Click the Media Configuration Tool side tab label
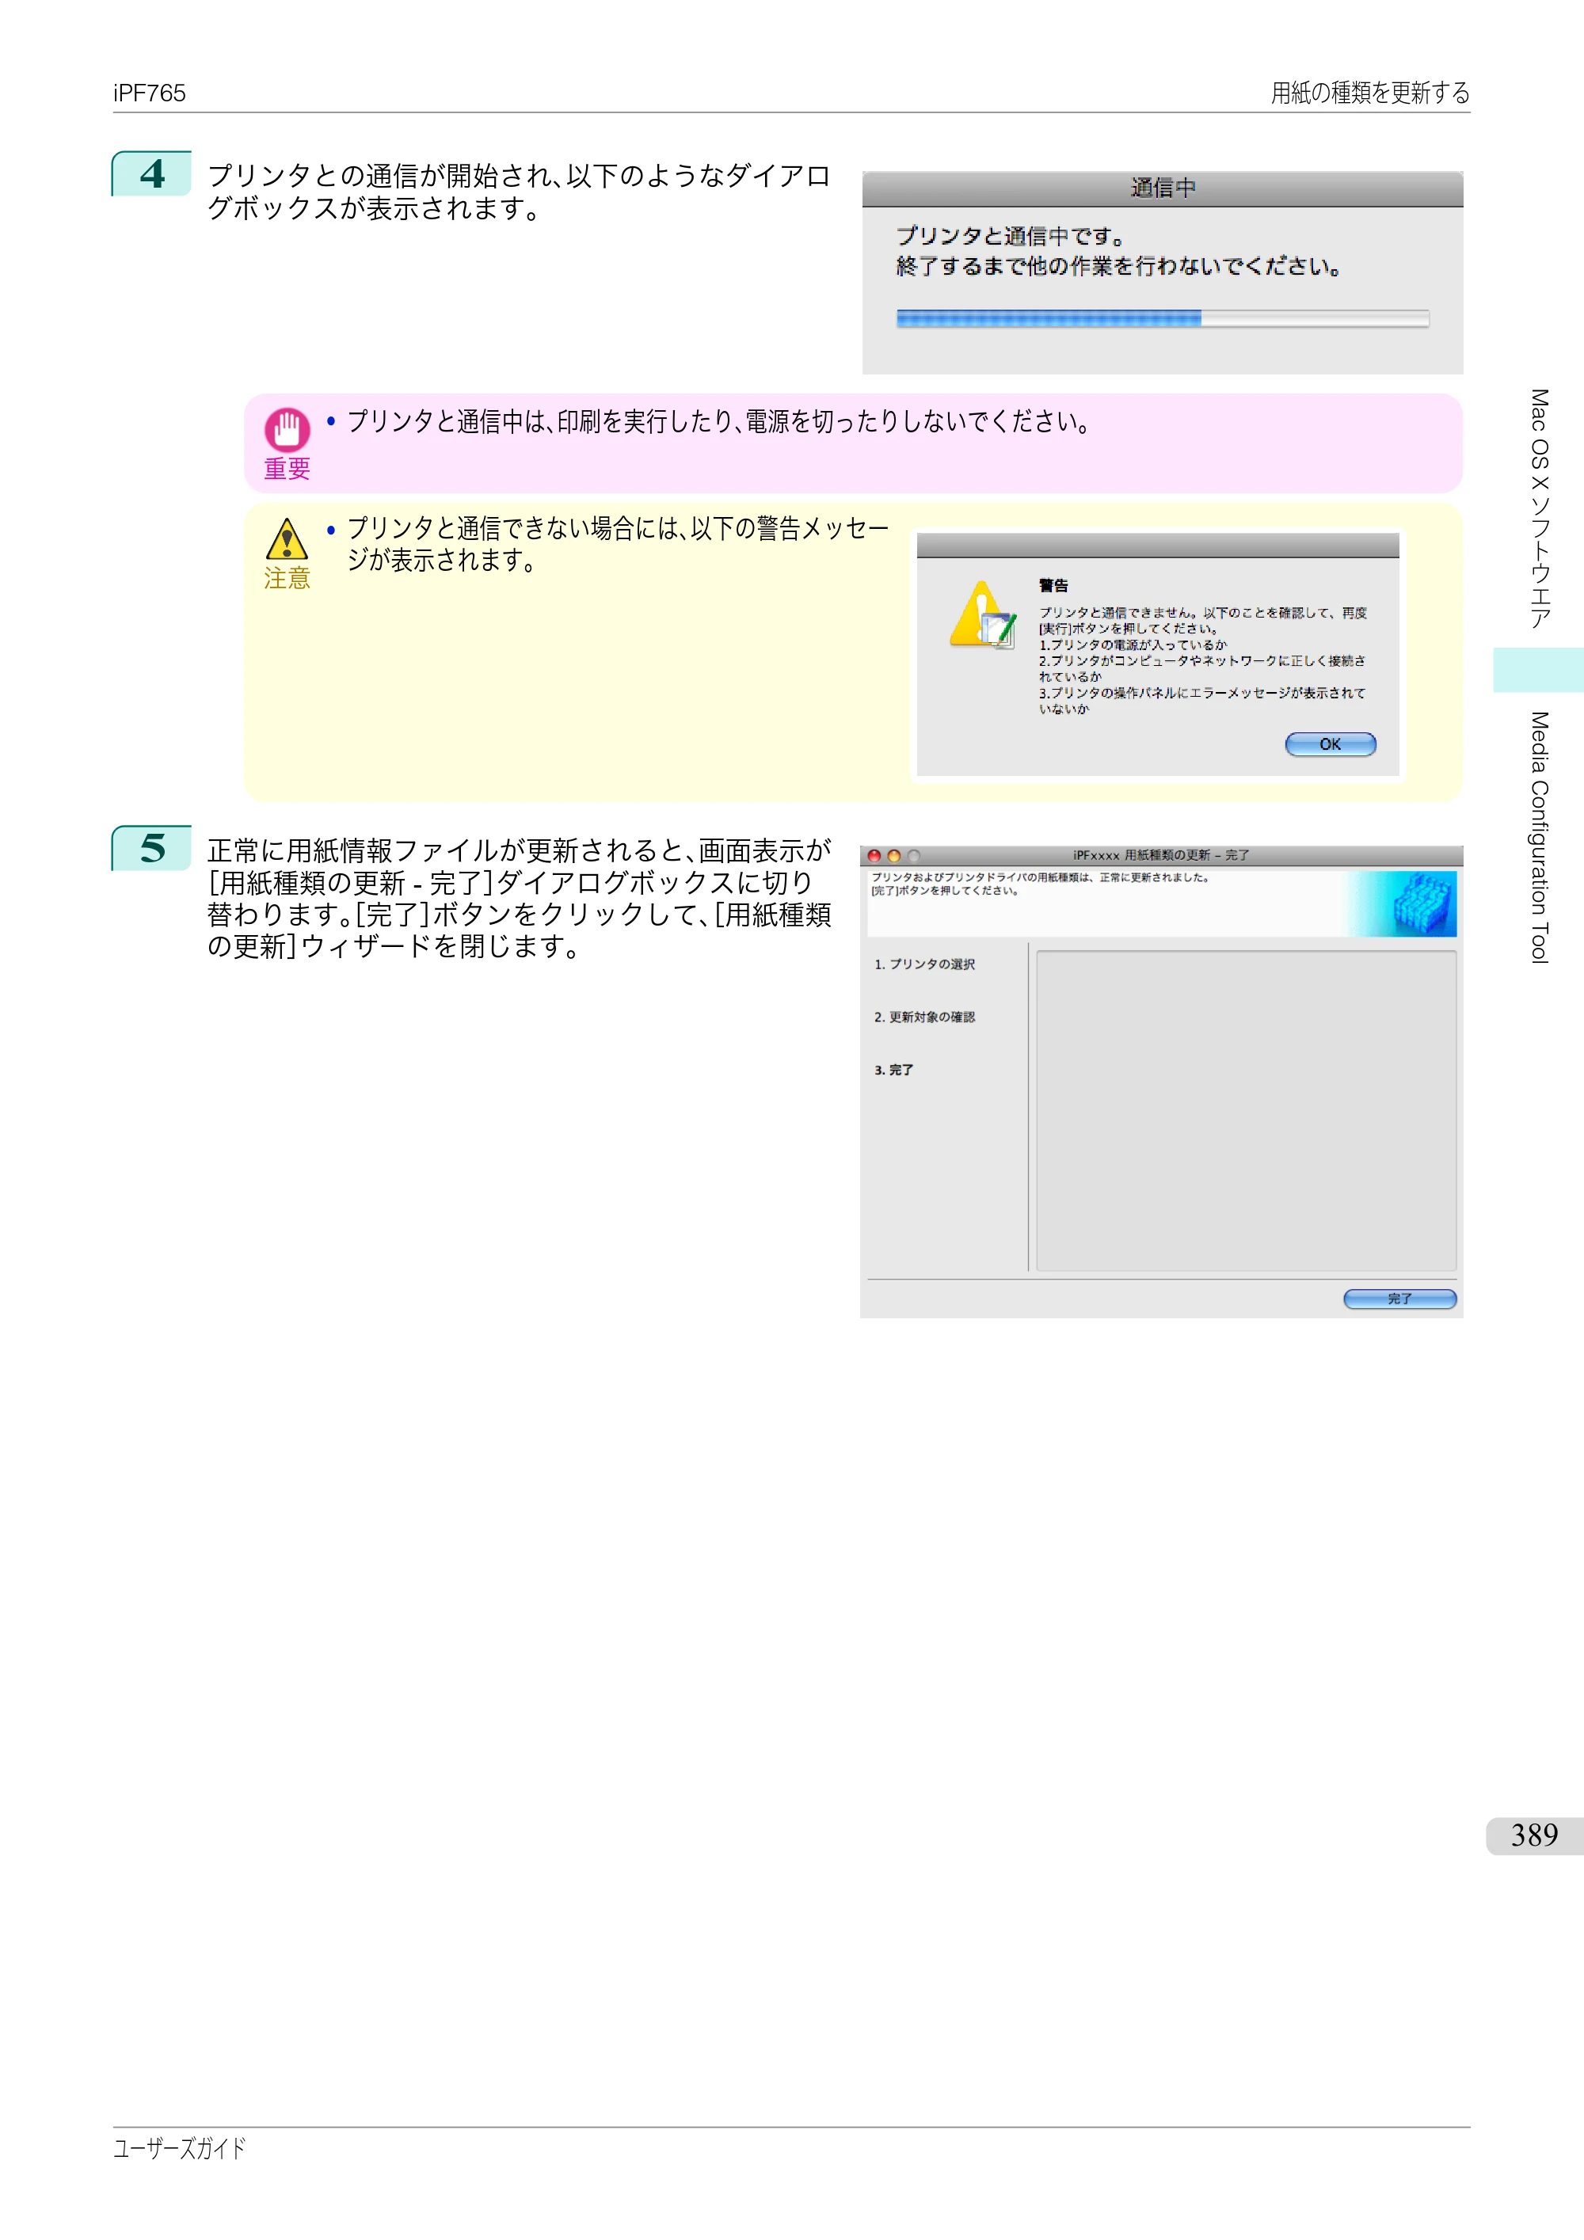This screenshot has width=1584, height=2240. point(1539,837)
